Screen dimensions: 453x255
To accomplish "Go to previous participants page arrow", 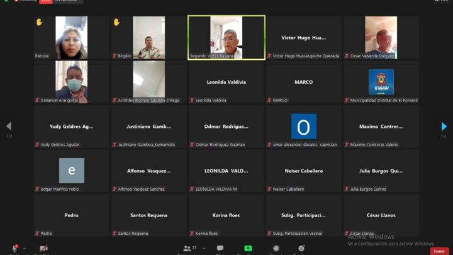I will 9,126.
